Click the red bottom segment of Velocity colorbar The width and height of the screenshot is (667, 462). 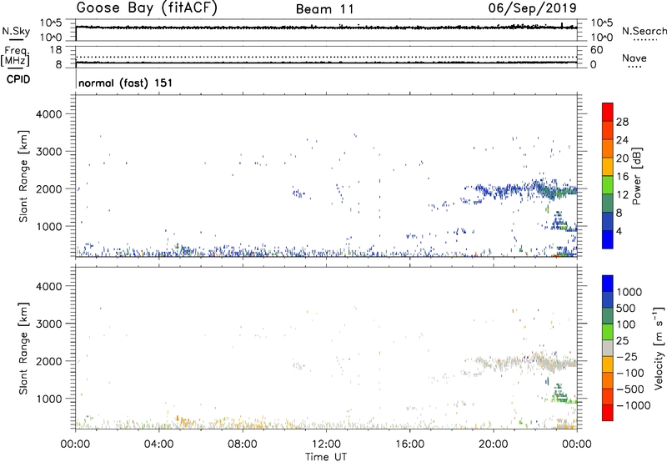[x=608, y=413]
